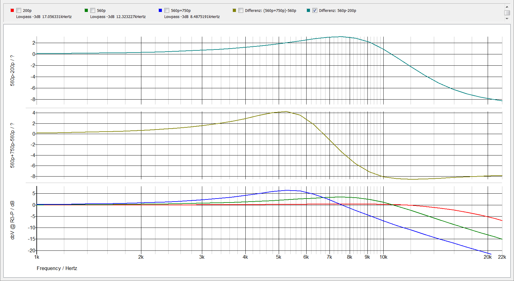Select the Differenz: (560p+750p)-560p label
The height and width of the screenshot is (281, 514).
tap(270, 10)
